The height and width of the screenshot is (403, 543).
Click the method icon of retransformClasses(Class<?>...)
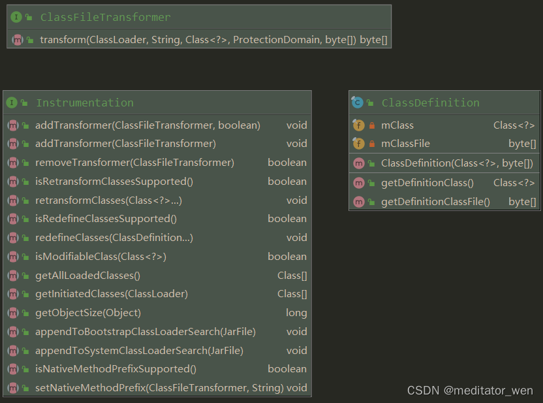(x=13, y=201)
